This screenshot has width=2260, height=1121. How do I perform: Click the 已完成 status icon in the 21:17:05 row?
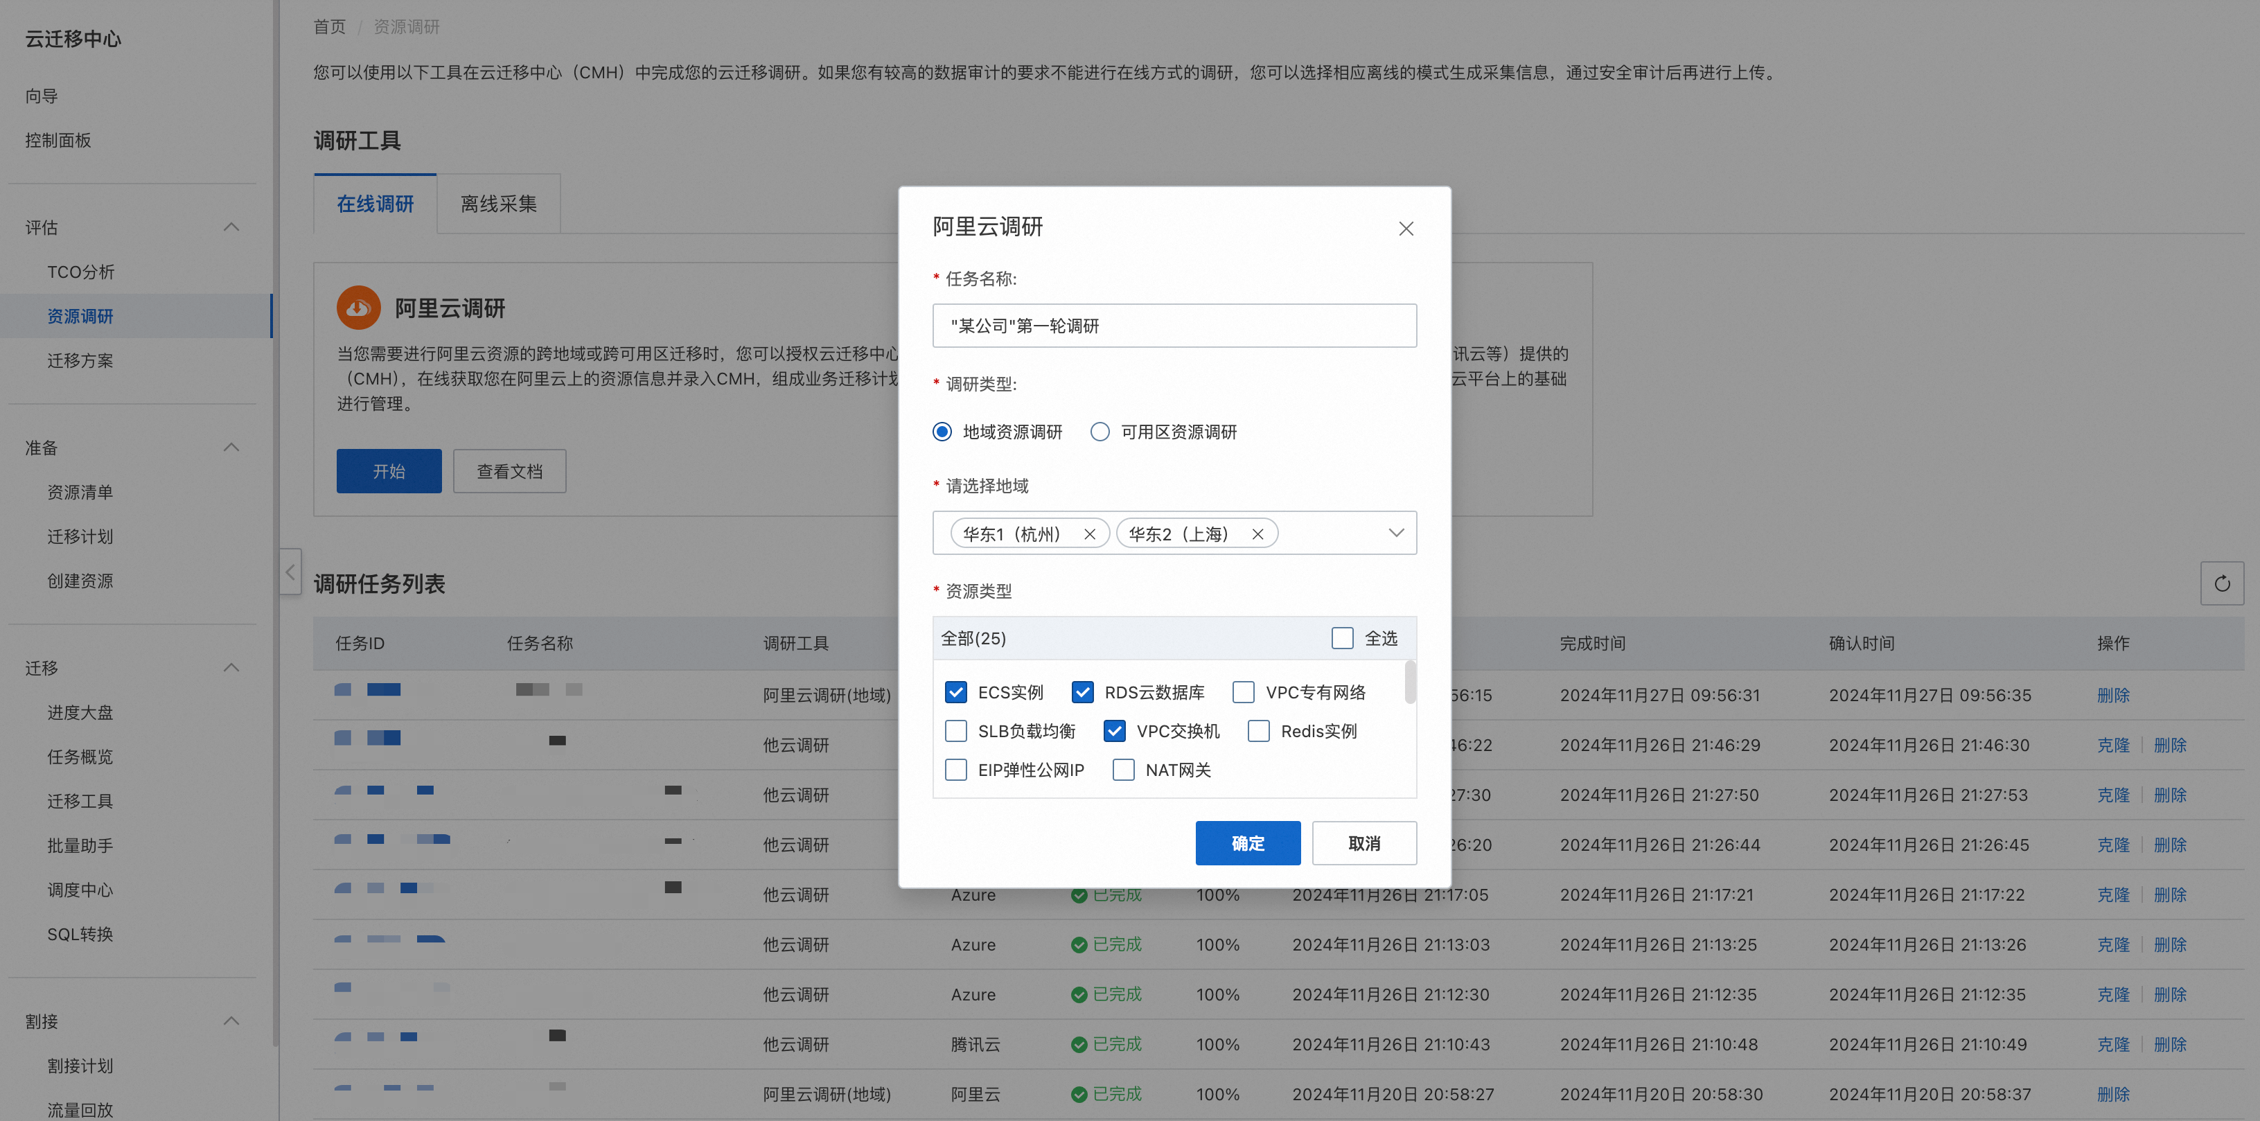pos(1078,894)
